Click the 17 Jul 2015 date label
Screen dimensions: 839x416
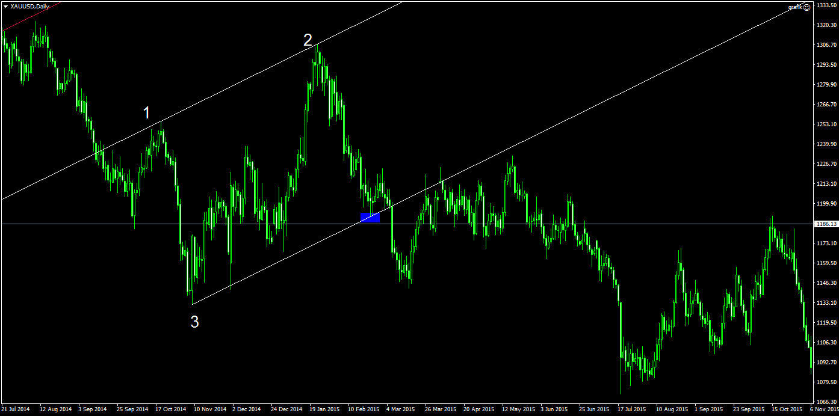633,409
